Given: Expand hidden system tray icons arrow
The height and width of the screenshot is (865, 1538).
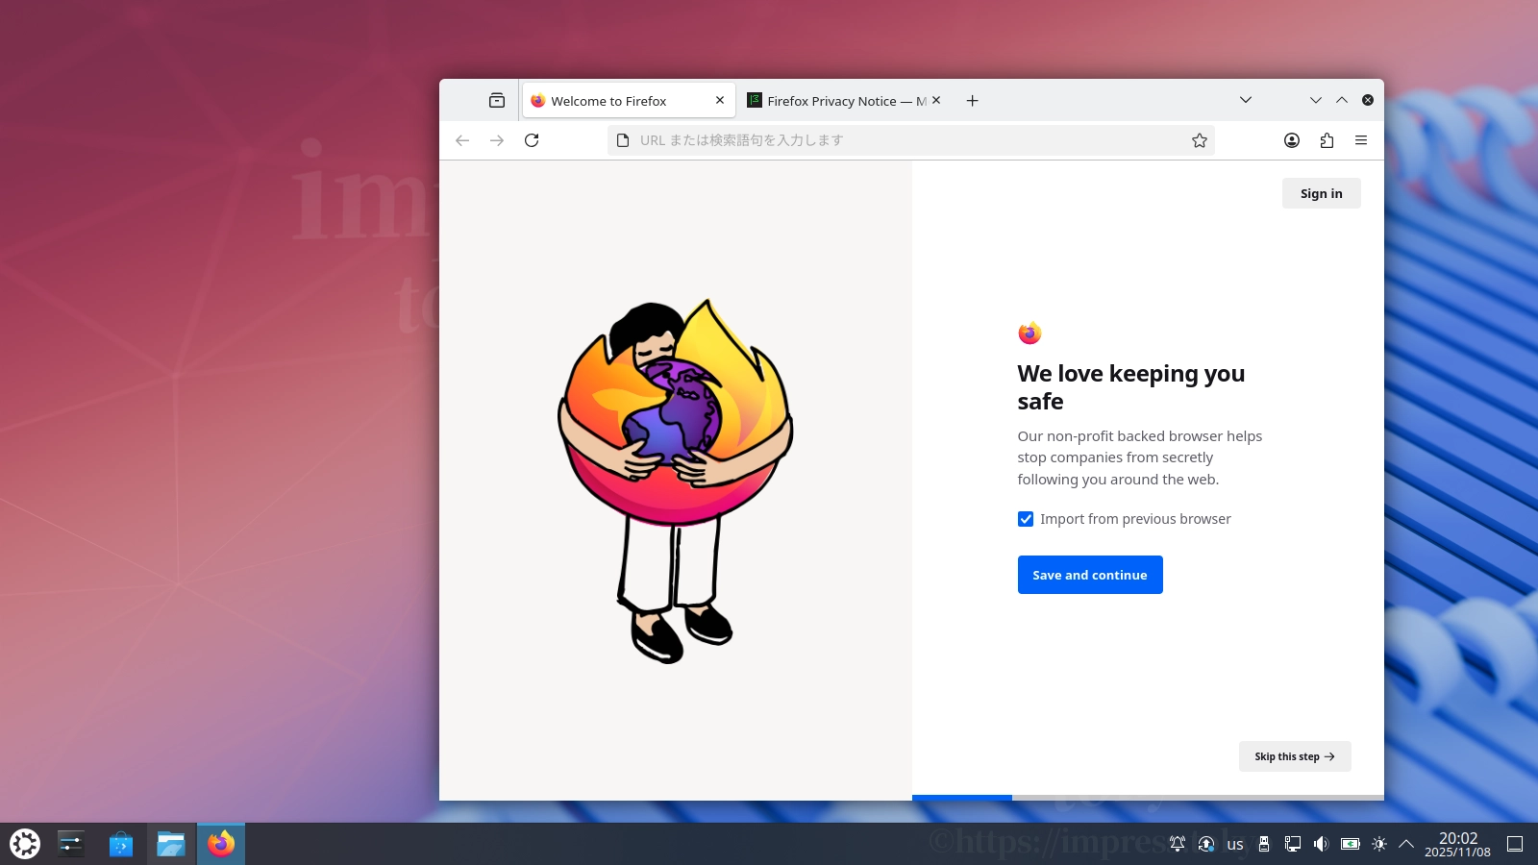Looking at the screenshot, I should pyautogui.click(x=1406, y=844).
